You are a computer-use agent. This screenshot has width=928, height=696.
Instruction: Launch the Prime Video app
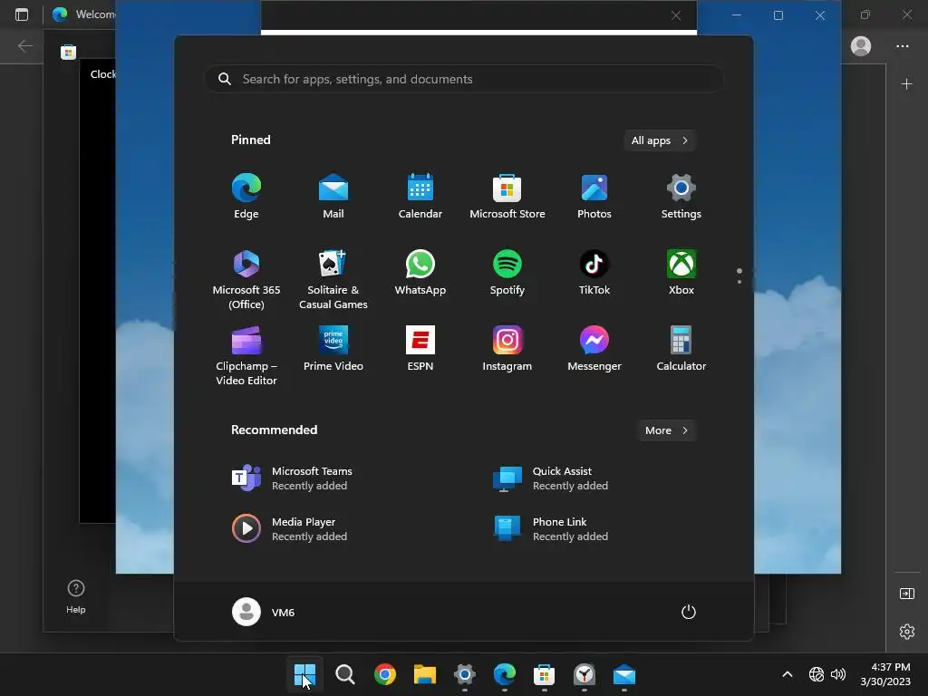[x=333, y=349]
